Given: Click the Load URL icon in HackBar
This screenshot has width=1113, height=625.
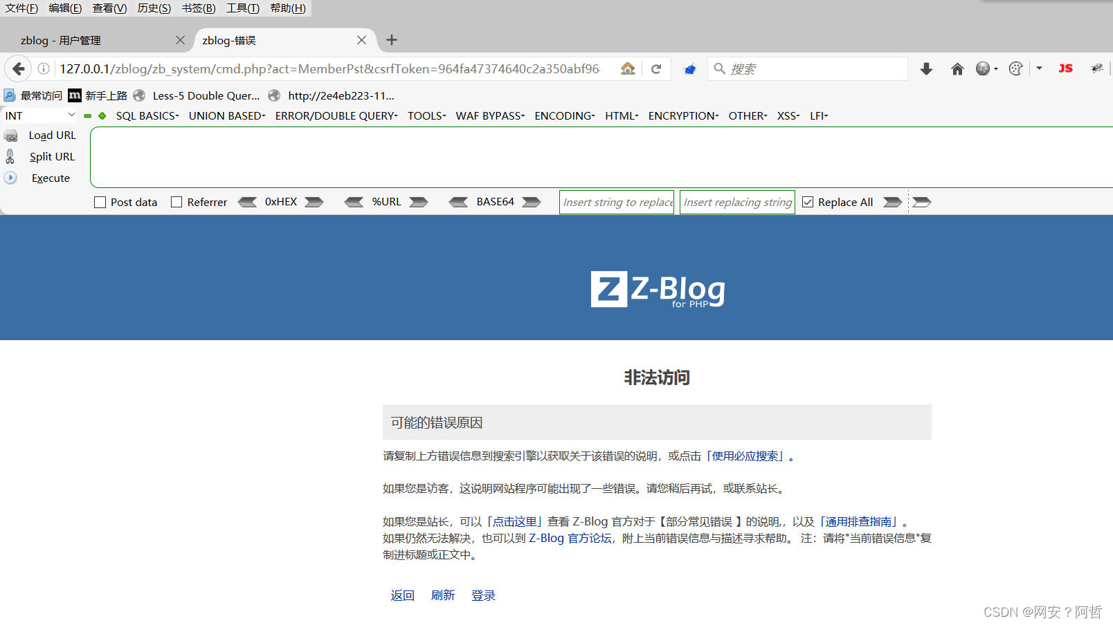Looking at the screenshot, I should (x=11, y=136).
